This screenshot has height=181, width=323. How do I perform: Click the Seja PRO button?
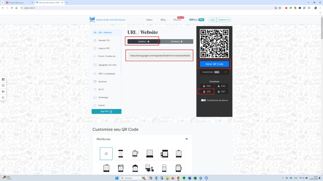tap(107, 112)
